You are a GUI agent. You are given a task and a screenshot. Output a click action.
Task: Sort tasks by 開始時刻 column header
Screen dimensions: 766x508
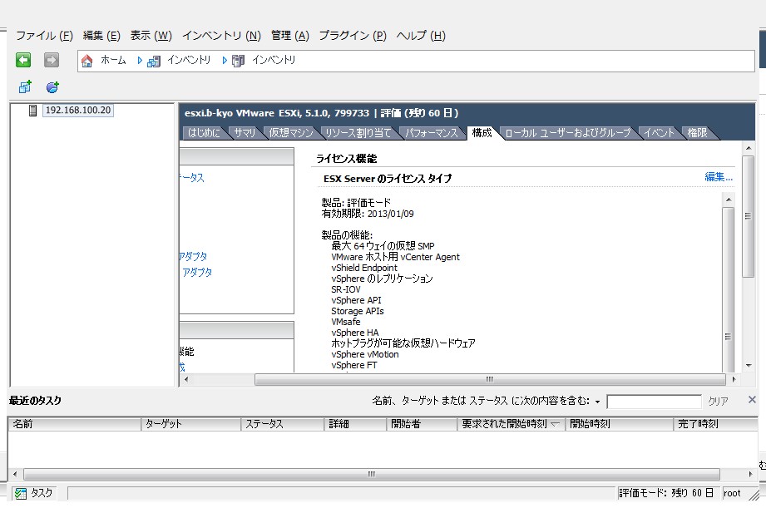coord(619,424)
